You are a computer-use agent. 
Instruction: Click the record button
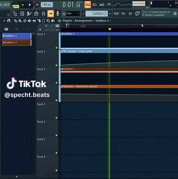37,5
